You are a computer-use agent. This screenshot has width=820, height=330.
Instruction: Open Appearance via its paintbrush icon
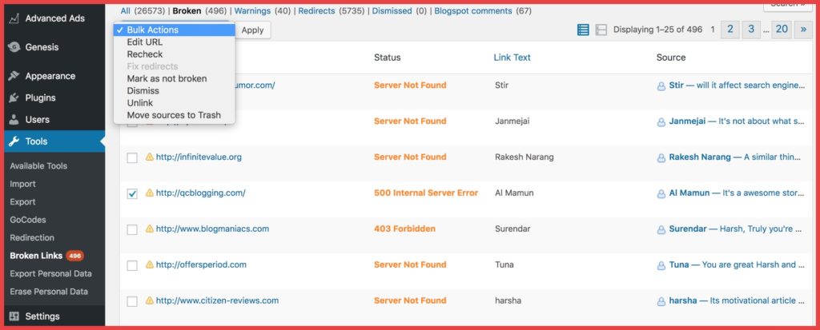(x=13, y=77)
